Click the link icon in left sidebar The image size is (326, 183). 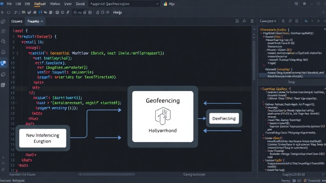coord(3,74)
